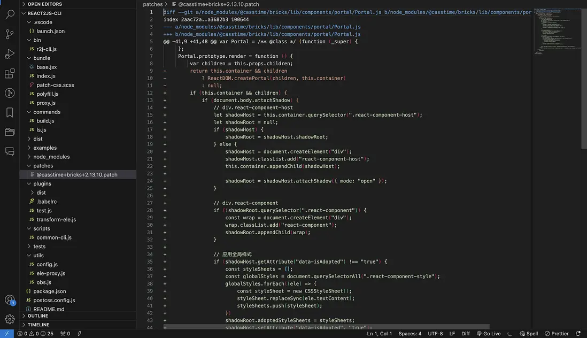Open the Extensions view
587x338 pixels.
[x=10, y=73]
